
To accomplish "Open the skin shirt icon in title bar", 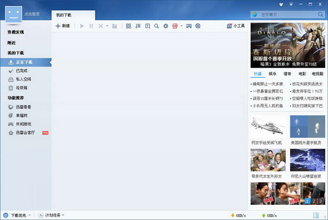I will click(280, 4).
